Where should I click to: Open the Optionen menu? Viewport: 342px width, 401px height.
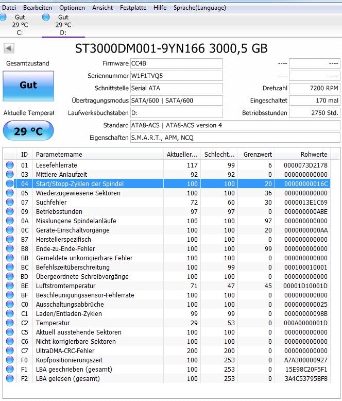(x=72, y=8)
